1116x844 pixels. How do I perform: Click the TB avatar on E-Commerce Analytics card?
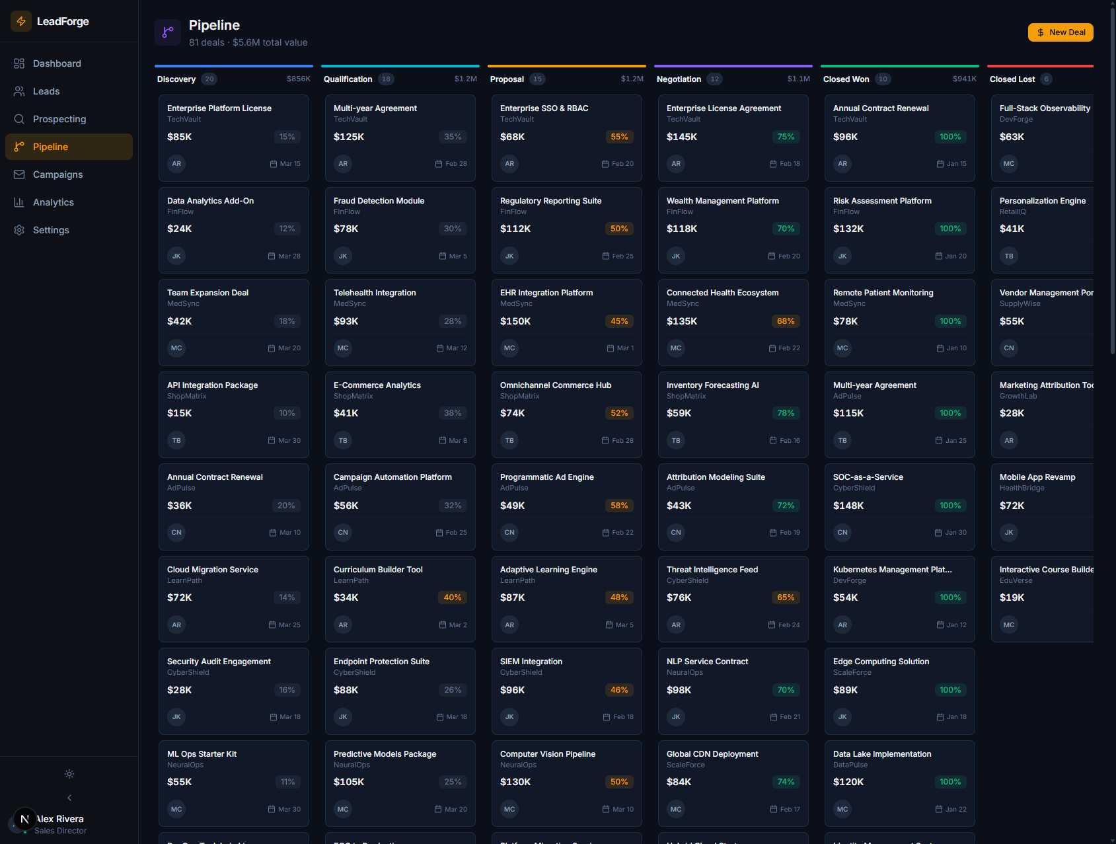pyautogui.click(x=342, y=440)
